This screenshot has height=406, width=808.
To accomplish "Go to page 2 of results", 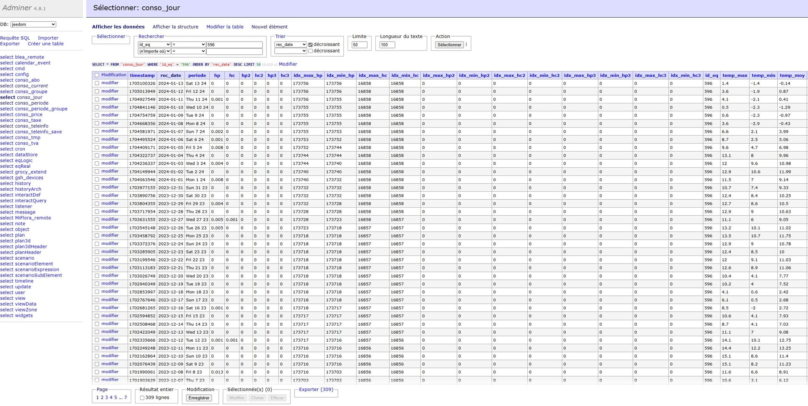I will (x=102, y=398).
